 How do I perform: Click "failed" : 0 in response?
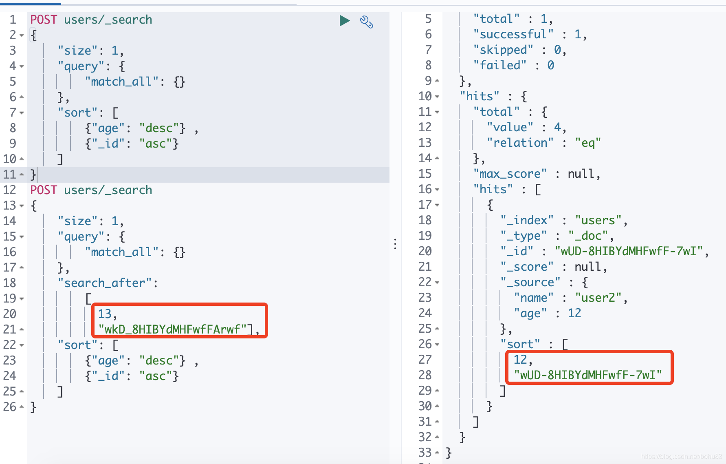513,65
